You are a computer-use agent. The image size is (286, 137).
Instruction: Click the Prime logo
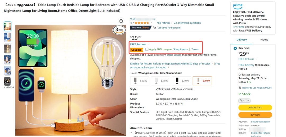[238, 6]
